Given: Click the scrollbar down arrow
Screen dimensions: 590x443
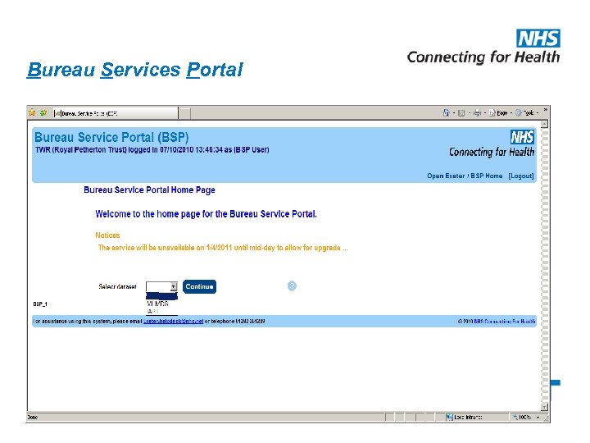Looking at the screenshot, I should 544,407.
